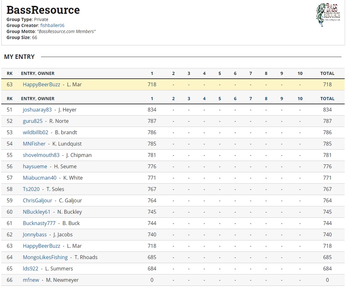Open guru825 entry link
This screenshot has width=346, height=288.
[33, 121]
